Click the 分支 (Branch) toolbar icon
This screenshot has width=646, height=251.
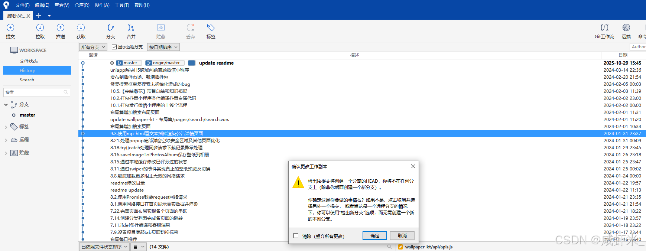(x=110, y=27)
